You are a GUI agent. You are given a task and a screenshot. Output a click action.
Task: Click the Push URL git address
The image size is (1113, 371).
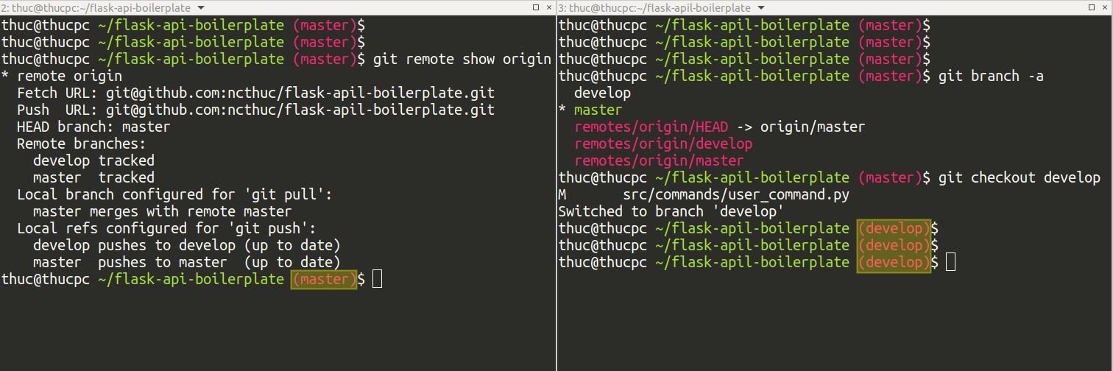pos(300,110)
